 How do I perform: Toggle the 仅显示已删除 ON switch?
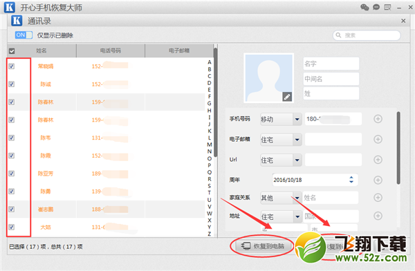[x=24, y=35]
